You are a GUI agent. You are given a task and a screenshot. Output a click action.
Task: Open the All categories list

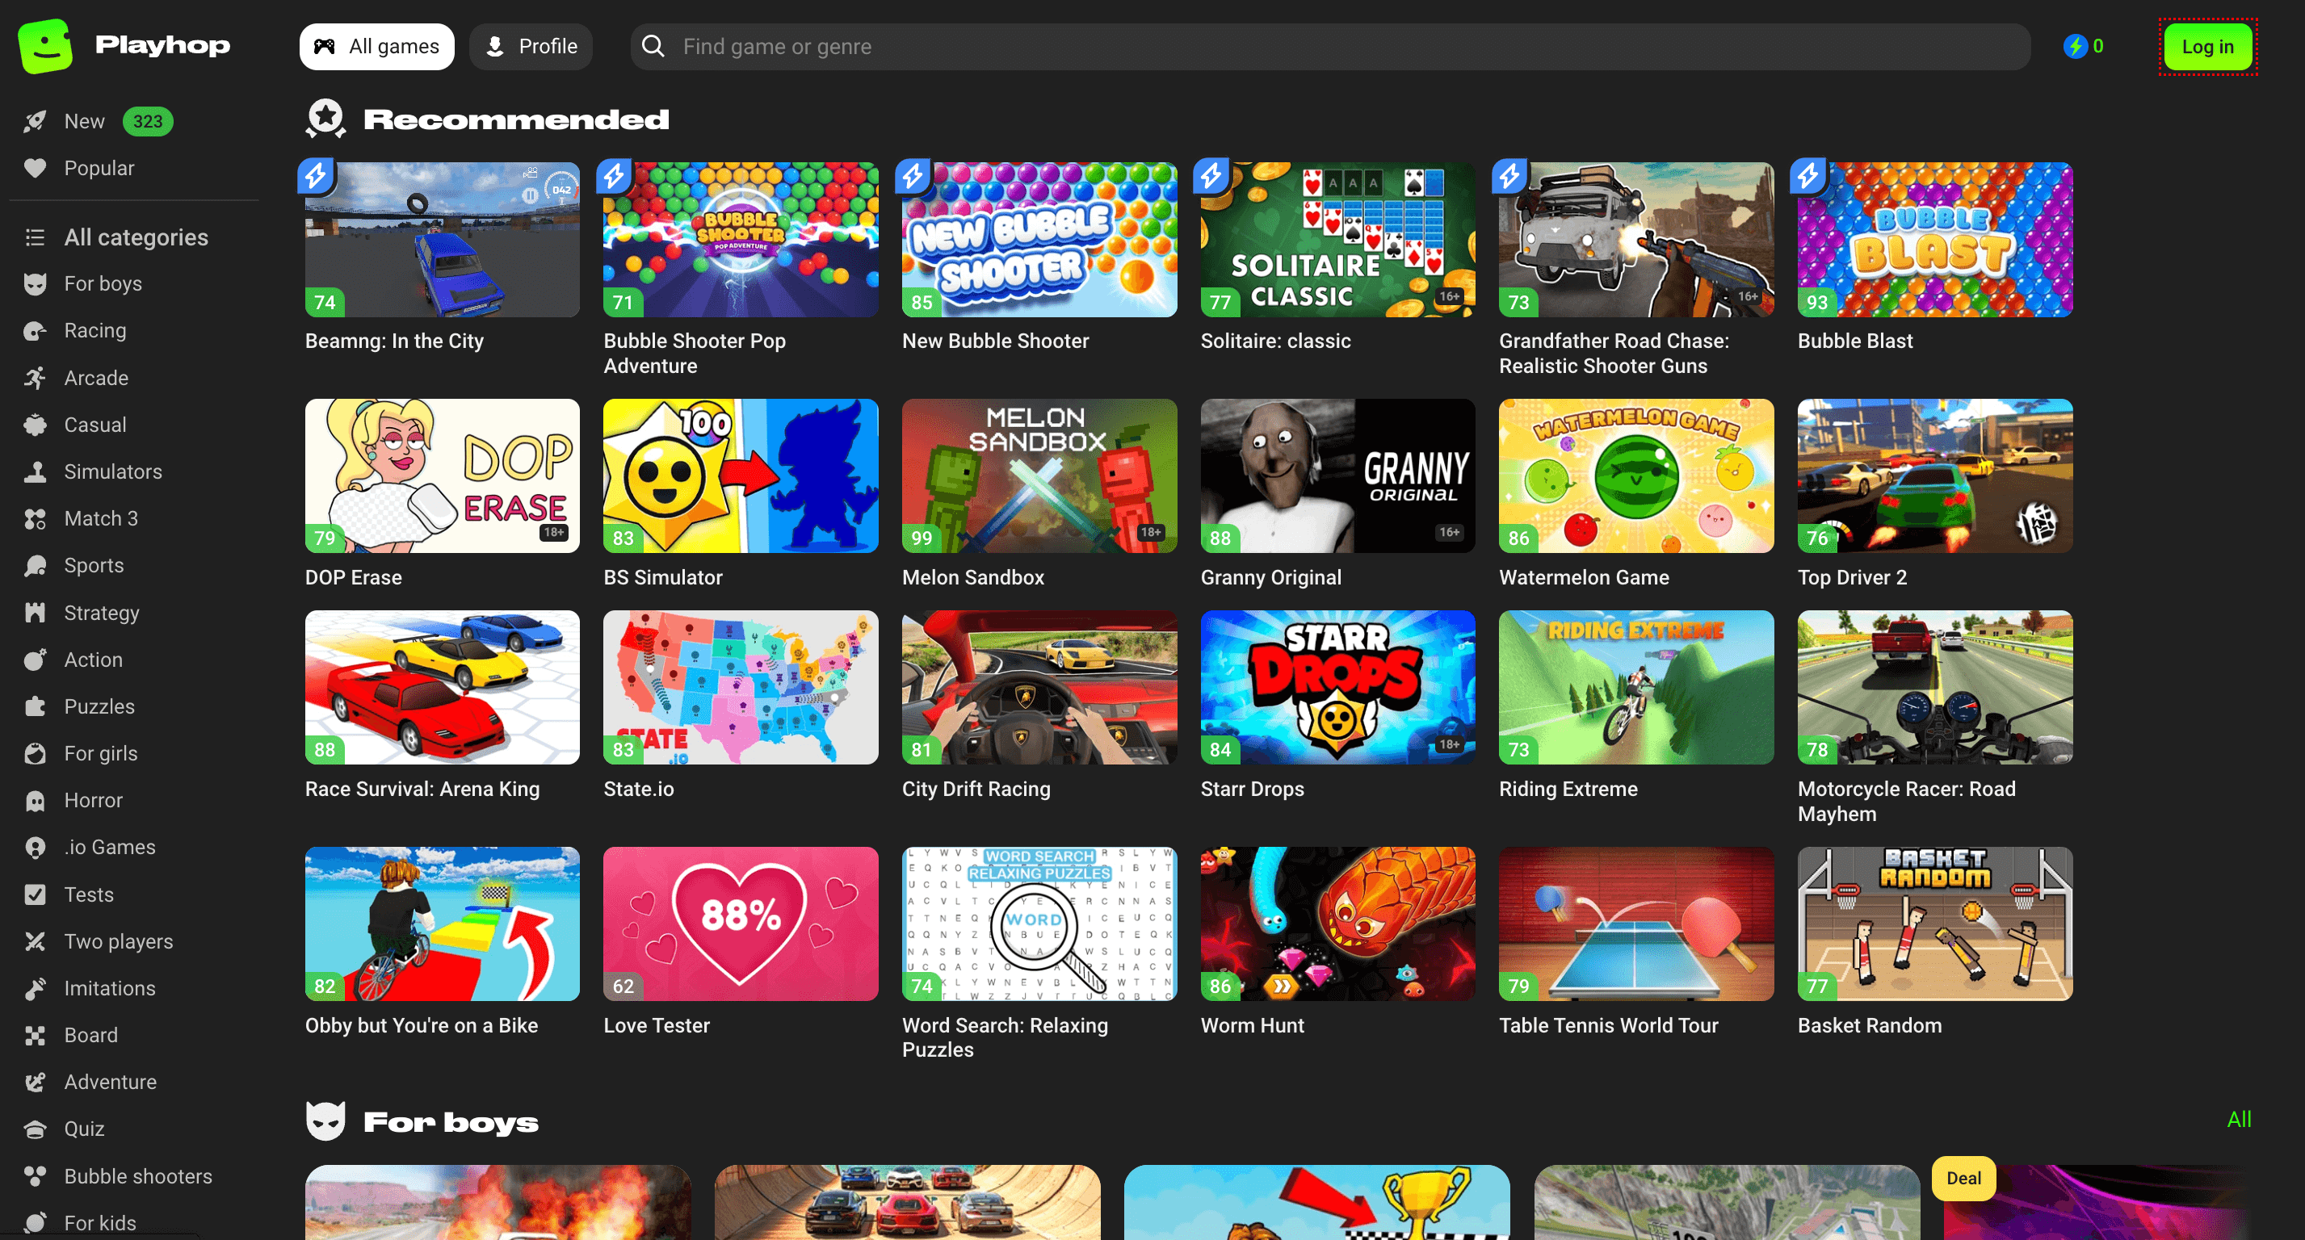click(135, 237)
